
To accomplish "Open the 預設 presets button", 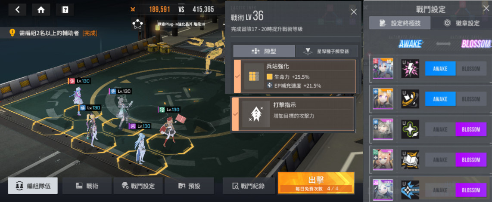I will click(x=189, y=186).
